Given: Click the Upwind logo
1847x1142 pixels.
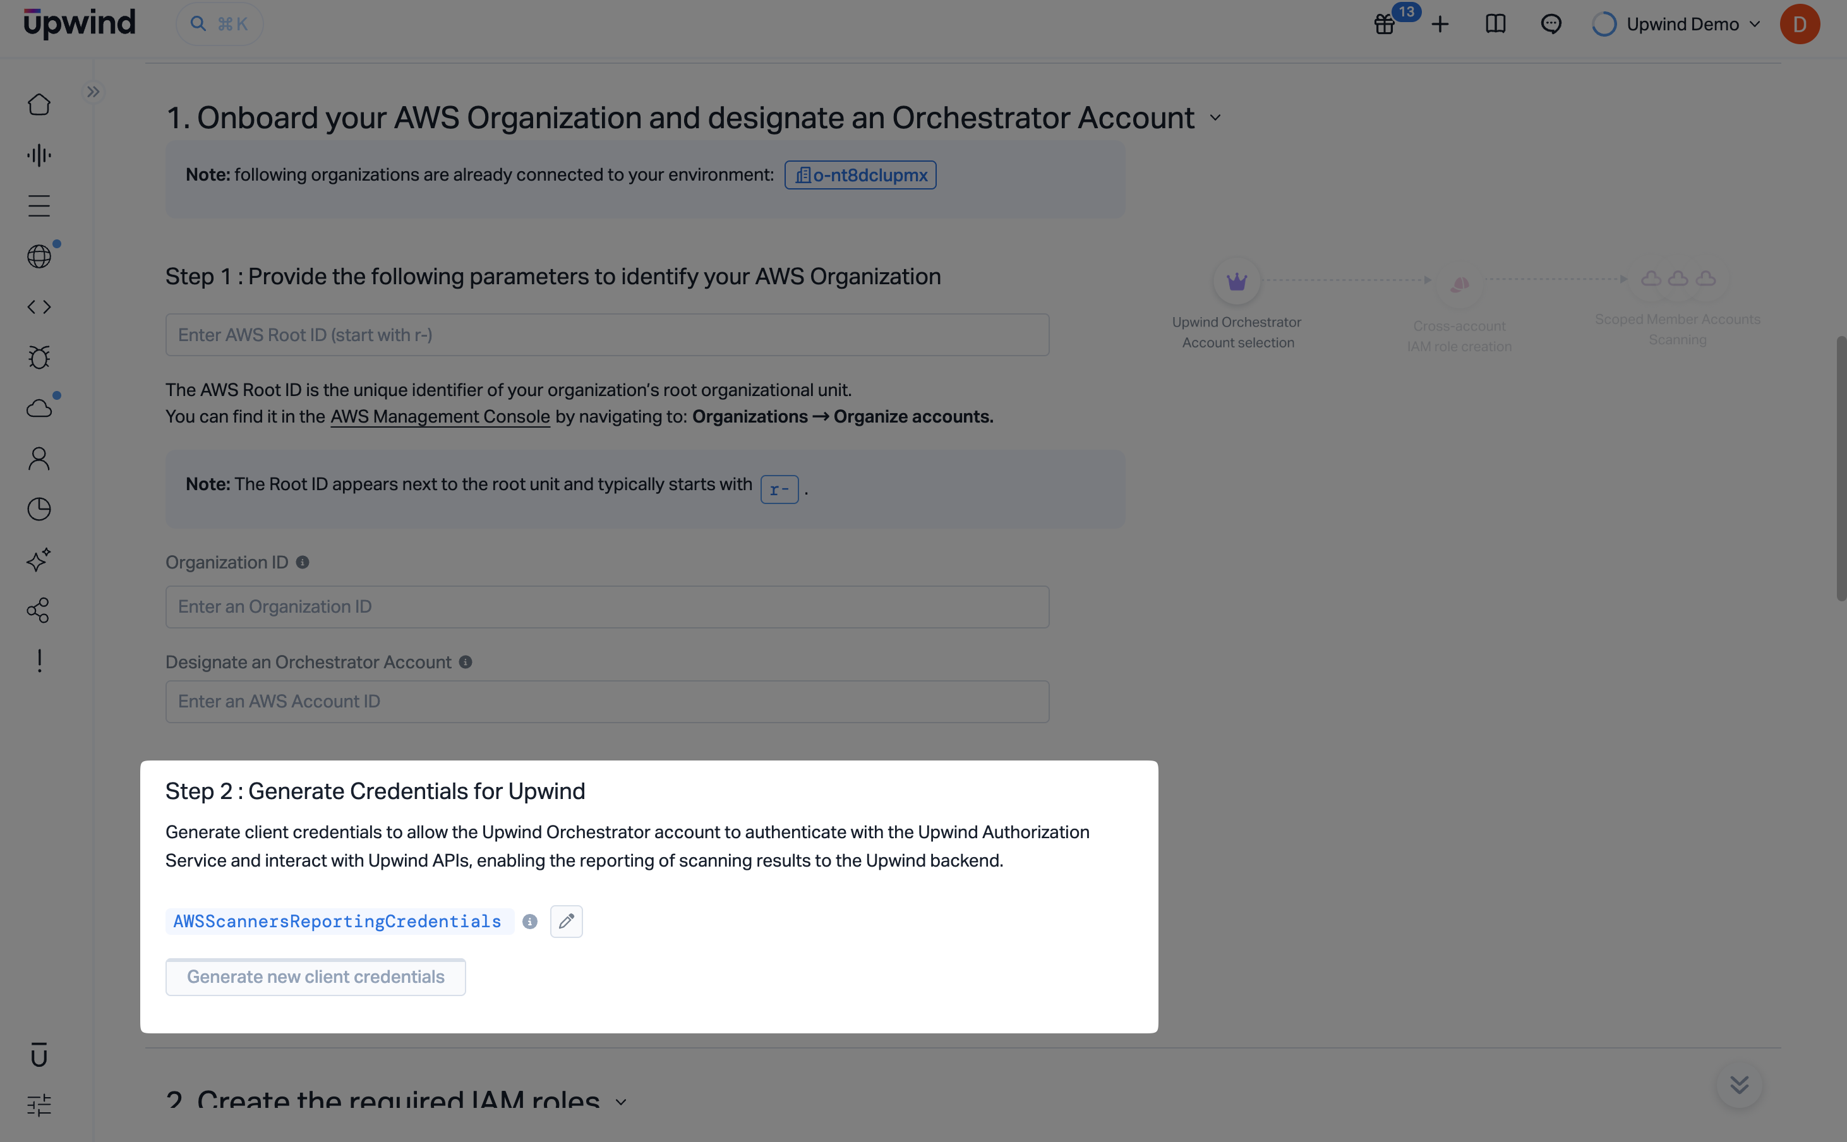Looking at the screenshot, I should pos(80,23).
